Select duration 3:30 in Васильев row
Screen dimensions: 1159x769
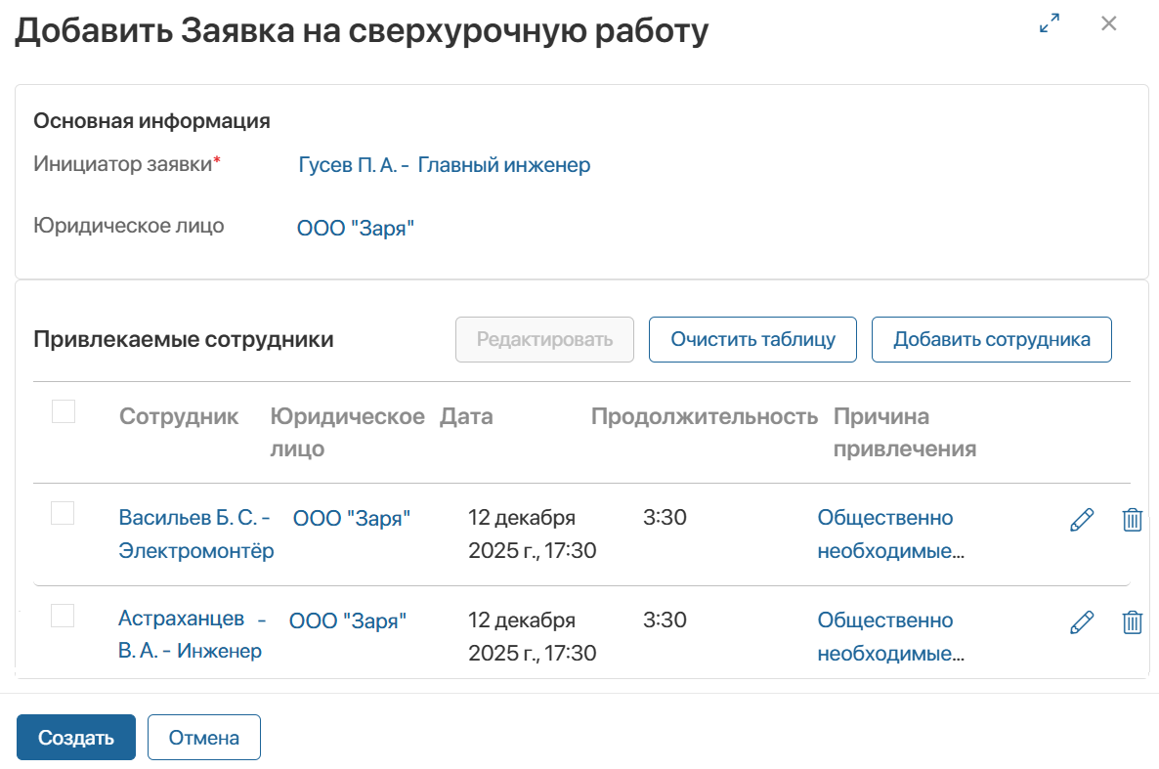pos(665,517)
